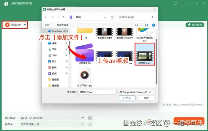Click pin icon beside Downloads
This screenshot has height=131, width=208.
(x=66, y=49)
